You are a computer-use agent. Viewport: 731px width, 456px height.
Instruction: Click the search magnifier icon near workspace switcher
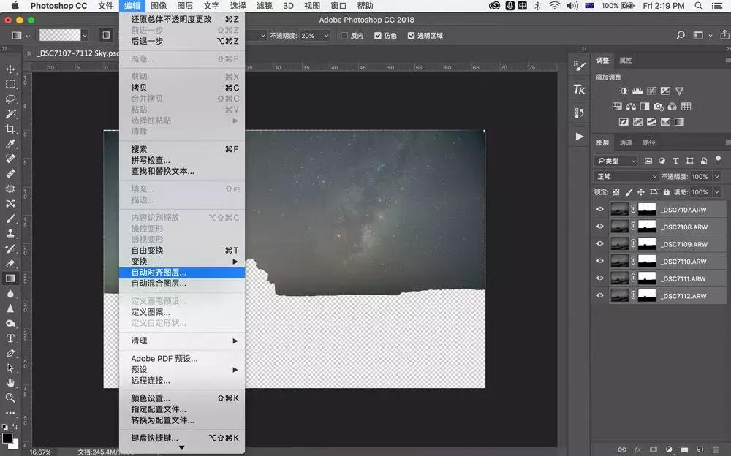point(680,34)
